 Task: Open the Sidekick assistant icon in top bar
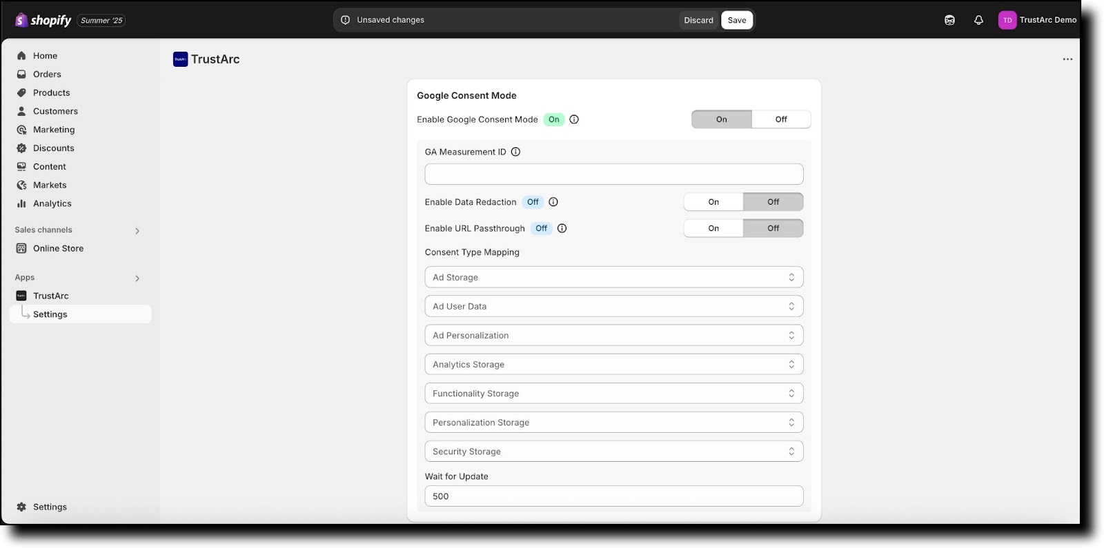click(x=950, y=20)
